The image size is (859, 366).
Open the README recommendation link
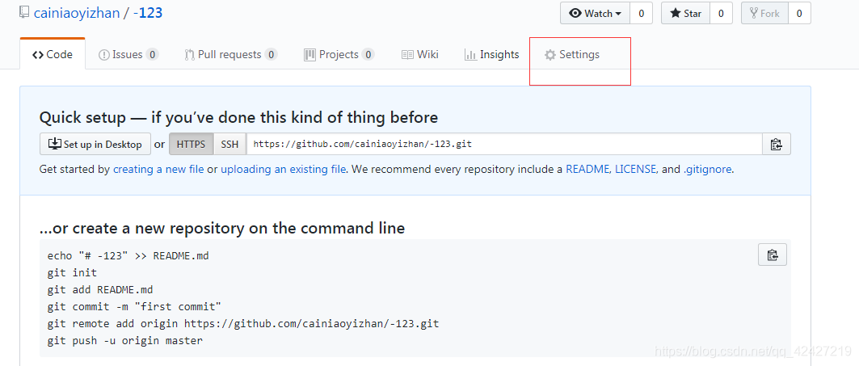pos(587,170)
